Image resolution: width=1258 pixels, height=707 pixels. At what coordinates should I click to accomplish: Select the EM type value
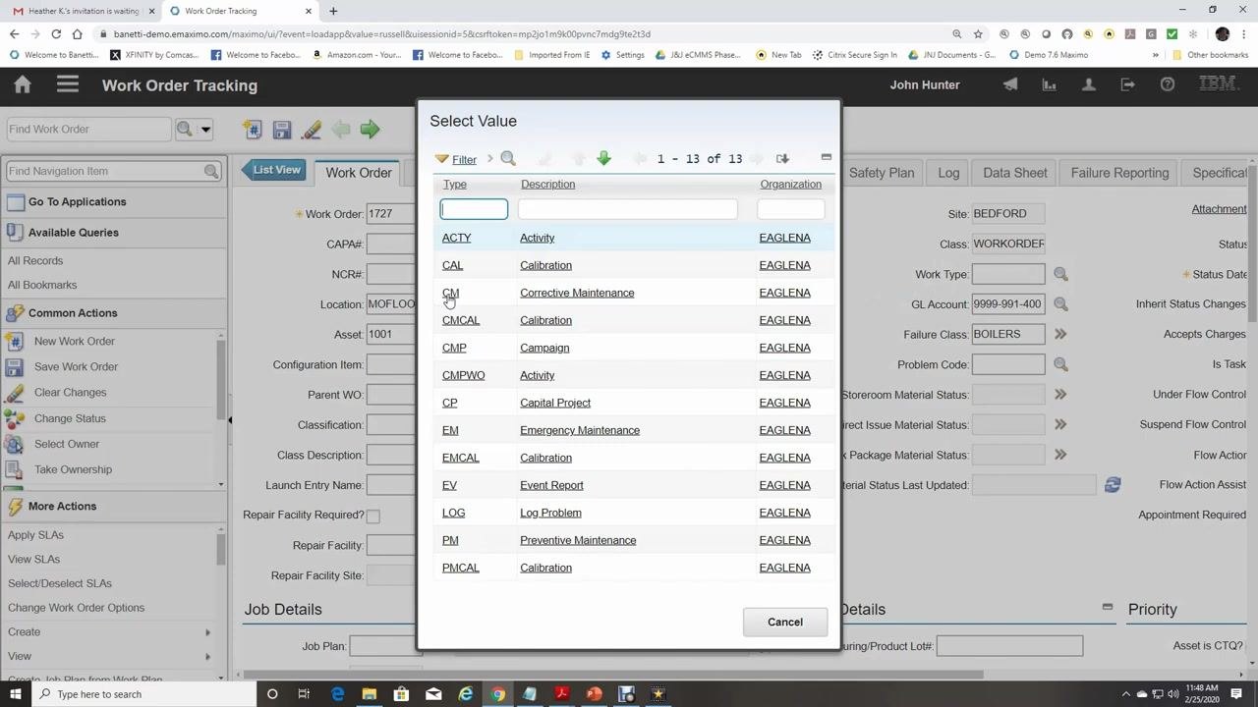450,430
